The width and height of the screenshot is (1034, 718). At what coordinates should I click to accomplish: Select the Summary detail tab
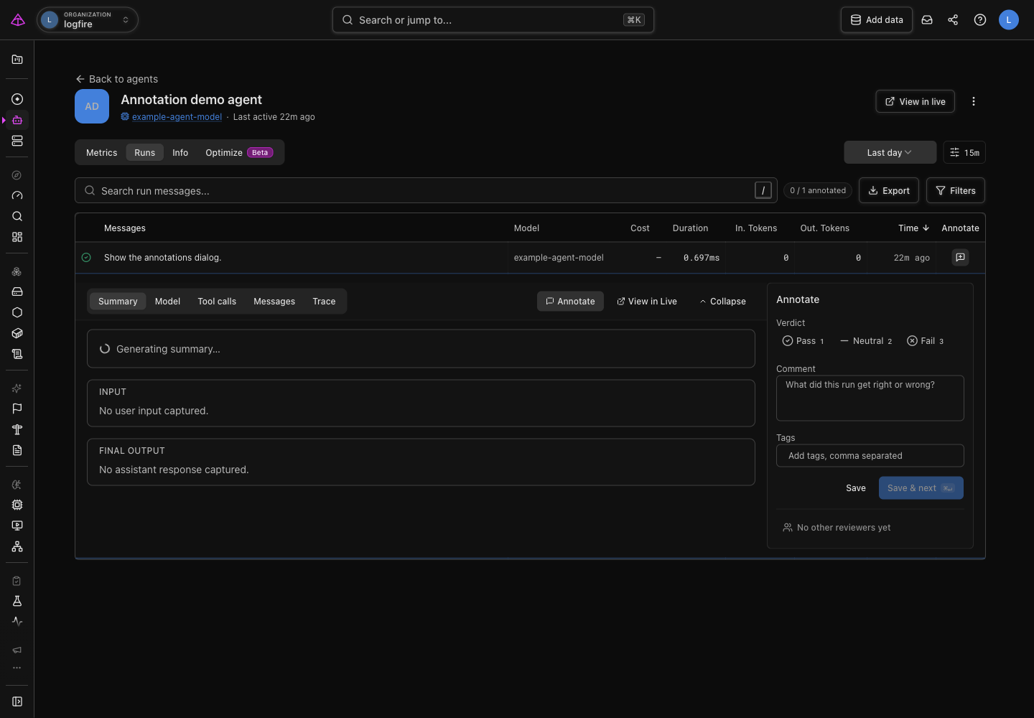click(118, 302)
